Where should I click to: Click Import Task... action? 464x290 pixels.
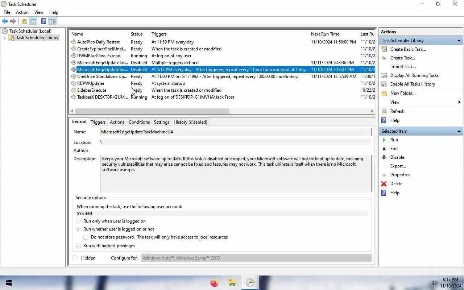pyautogui.click(x=403, y=67)
